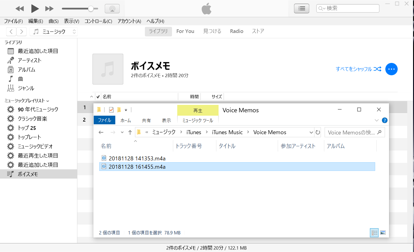
Task: Open the ミュージックビデオ playlist
Action: (x=39, y=146)
